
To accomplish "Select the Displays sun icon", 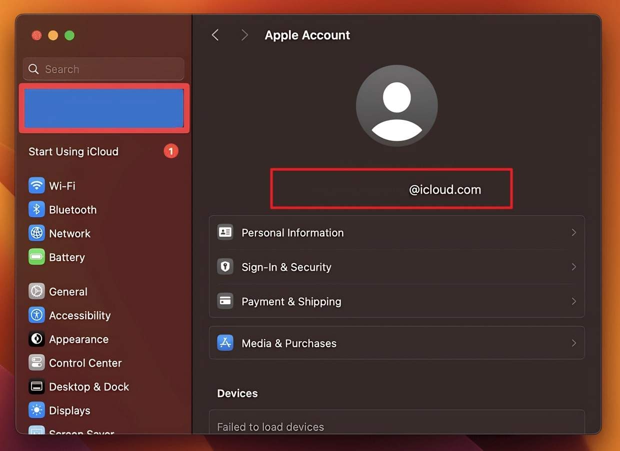I will point(36,411).
